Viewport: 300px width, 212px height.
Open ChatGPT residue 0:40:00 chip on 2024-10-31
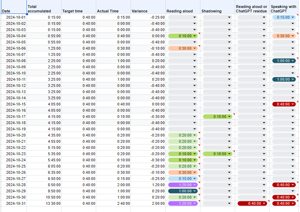252,203
